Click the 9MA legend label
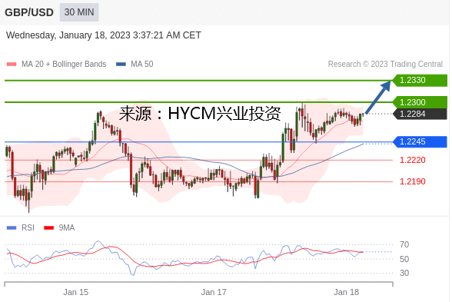 coord(67,228)
